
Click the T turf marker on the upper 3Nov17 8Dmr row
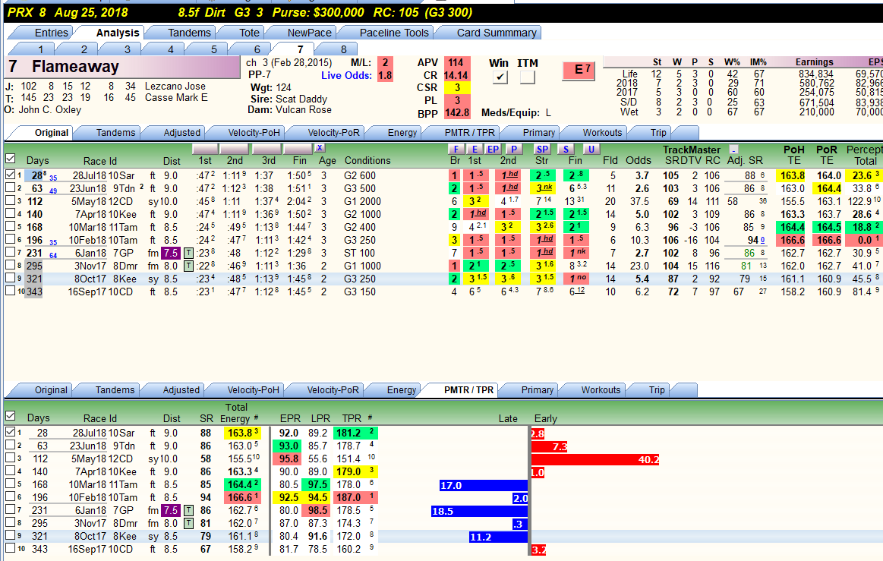pyautogui.click(x=188, y=266)
